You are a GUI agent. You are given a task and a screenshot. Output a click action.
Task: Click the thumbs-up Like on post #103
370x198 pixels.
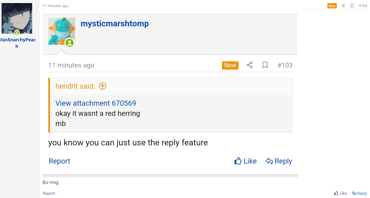(x=245, y=161)
